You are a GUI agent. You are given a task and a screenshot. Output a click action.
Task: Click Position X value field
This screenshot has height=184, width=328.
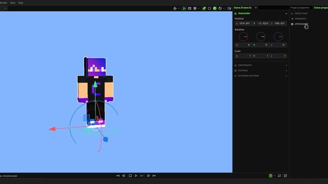(x=243, y=24)
